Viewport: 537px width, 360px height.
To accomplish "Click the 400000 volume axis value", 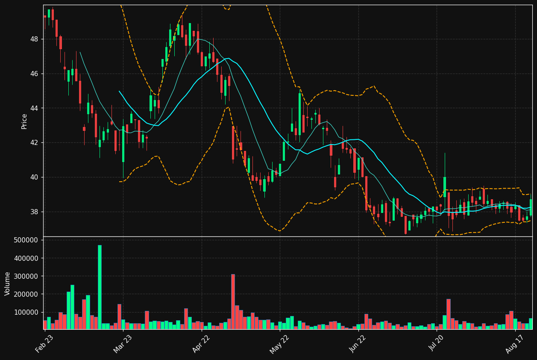I will (x=26, y=258).
